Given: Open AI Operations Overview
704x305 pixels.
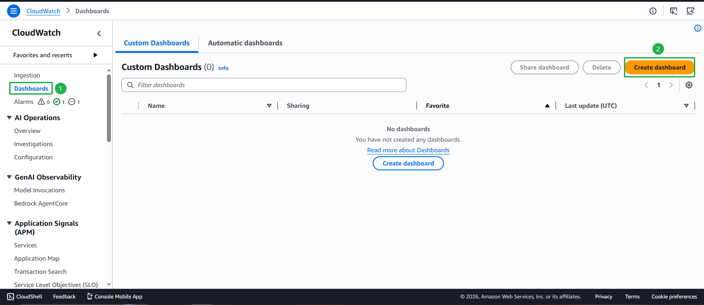Looking at the screenshot, I should click(x=27, y=131).
